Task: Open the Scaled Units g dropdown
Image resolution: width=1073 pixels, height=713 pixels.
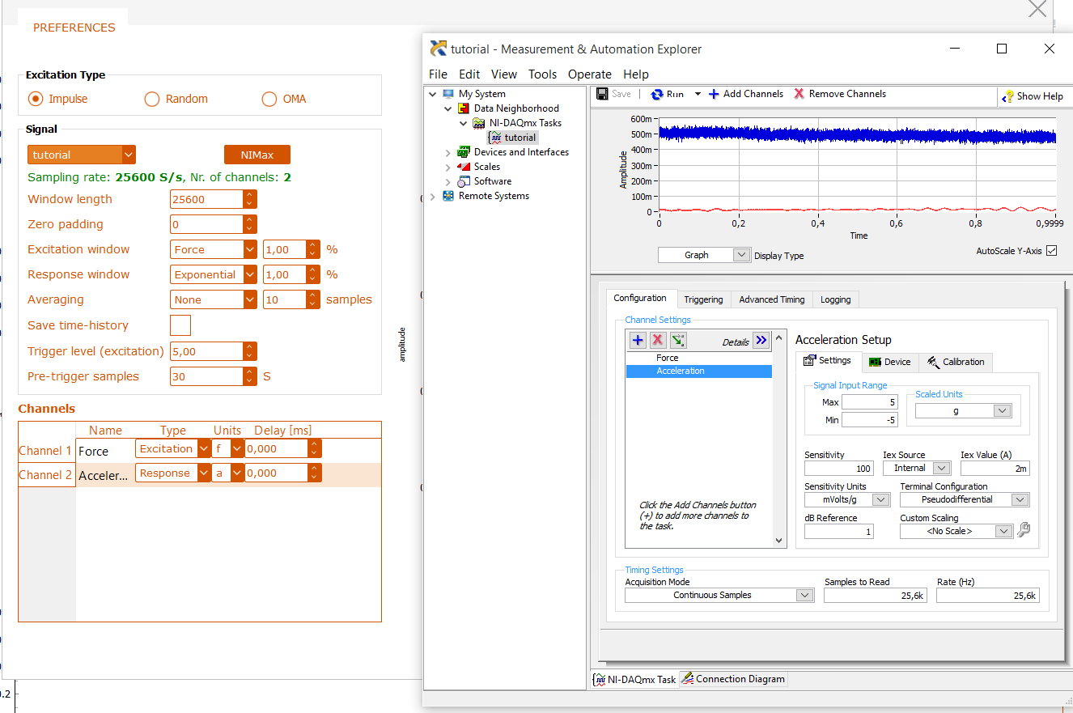Action: point(1002,411)
